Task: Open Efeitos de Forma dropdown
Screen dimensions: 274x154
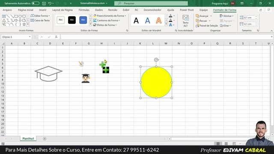Action: [x=105, y=25]
